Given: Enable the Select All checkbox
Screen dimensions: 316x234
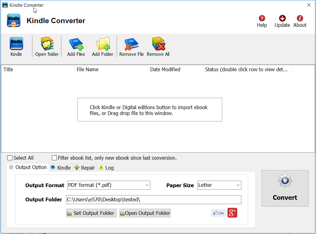Looking at the screenshot, I should (10, 158).
